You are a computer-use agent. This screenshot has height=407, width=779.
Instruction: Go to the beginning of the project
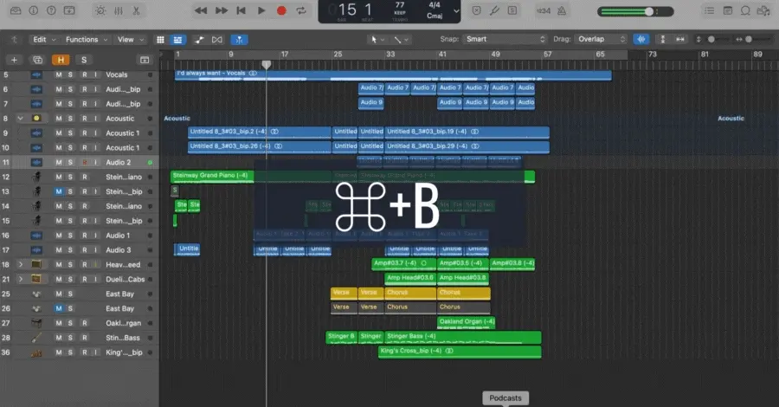click(x=241, y=10)
